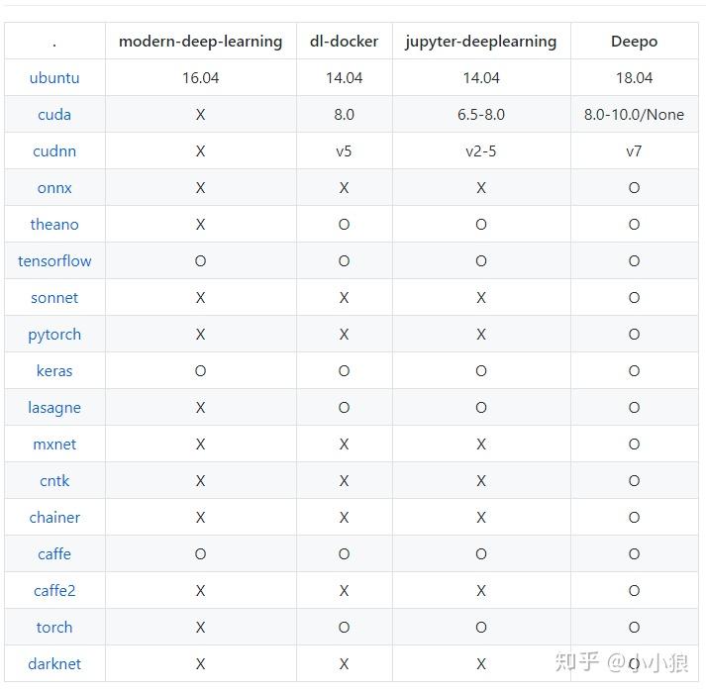Click the sonnet link
706x692 pixels.
point(54,297)
